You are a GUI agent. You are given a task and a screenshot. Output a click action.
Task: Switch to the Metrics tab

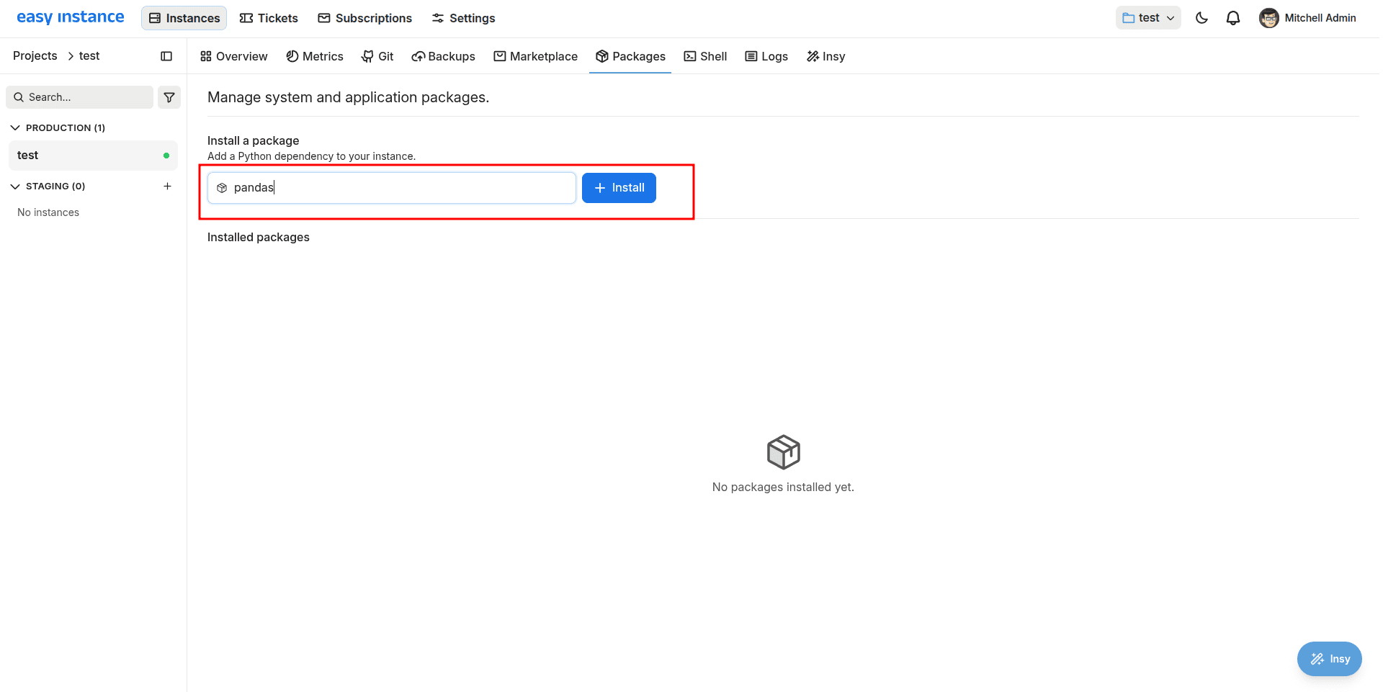tap(315, 56)
